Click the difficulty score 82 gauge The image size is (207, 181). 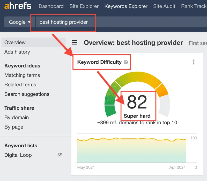137,102
